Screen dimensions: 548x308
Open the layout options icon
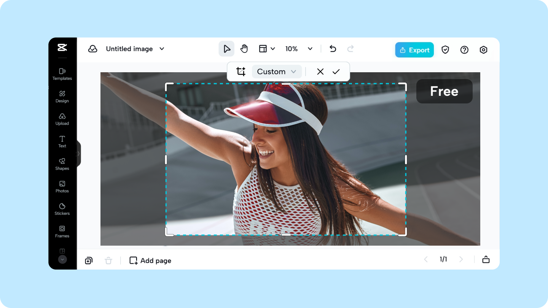tap(263, 49)
